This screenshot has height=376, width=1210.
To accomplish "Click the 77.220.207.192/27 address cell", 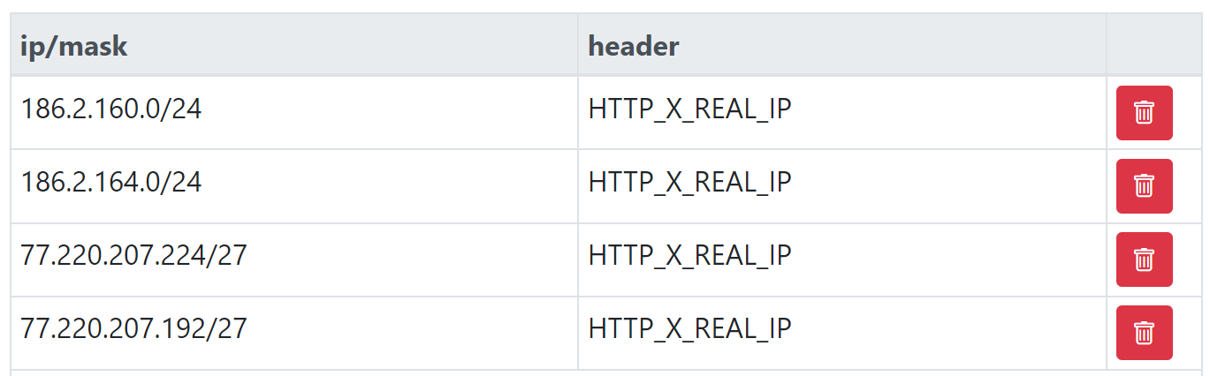I will coord(133,329).
